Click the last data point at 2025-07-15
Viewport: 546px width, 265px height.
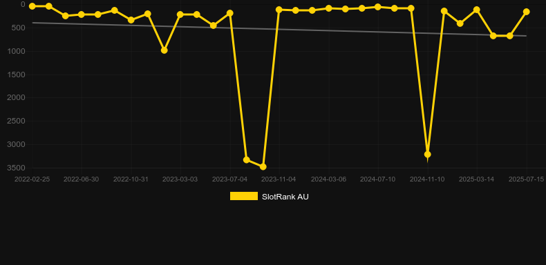(x=526, y=12)
